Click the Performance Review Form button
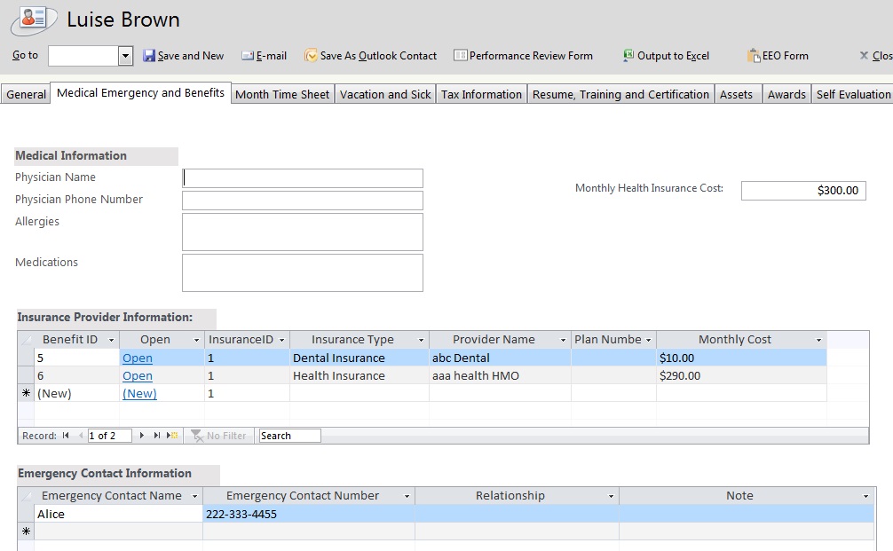The height and width of the screenshot is (551, 893). coord(524,55)
